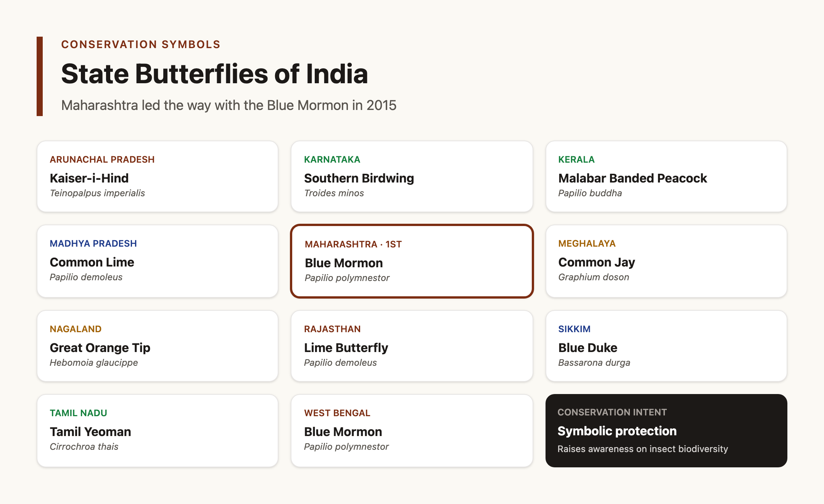The image size is (824, 504).
Task: Click the 'Hebomoia glaucippe' scientific name
Action: [x=94, y=363]
